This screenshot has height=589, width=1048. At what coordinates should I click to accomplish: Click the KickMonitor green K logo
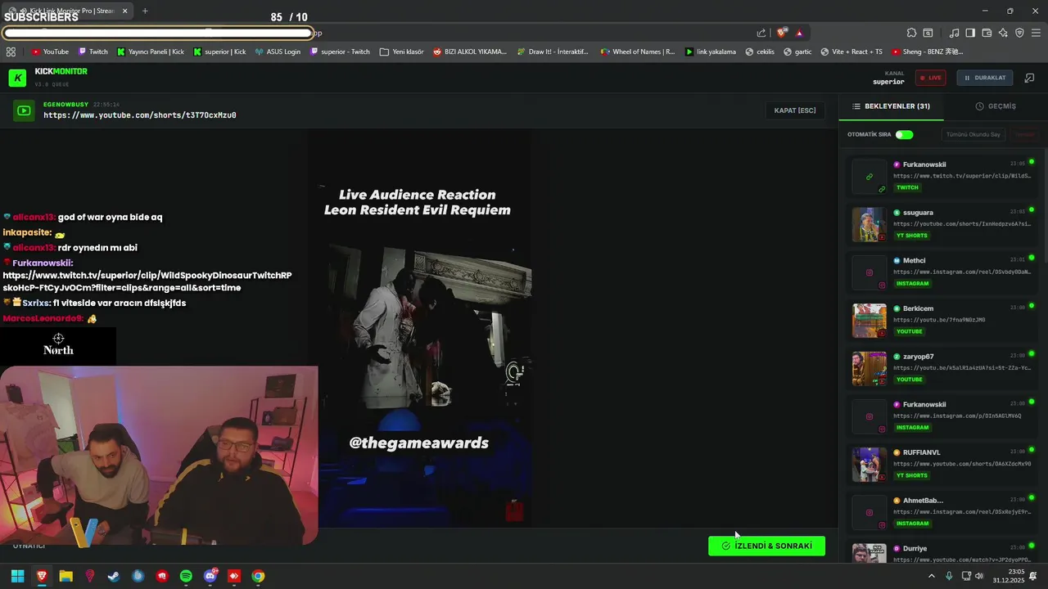point(17,78)
